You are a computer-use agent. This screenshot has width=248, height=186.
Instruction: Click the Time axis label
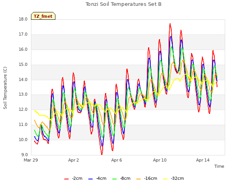[x=219, y=166]
